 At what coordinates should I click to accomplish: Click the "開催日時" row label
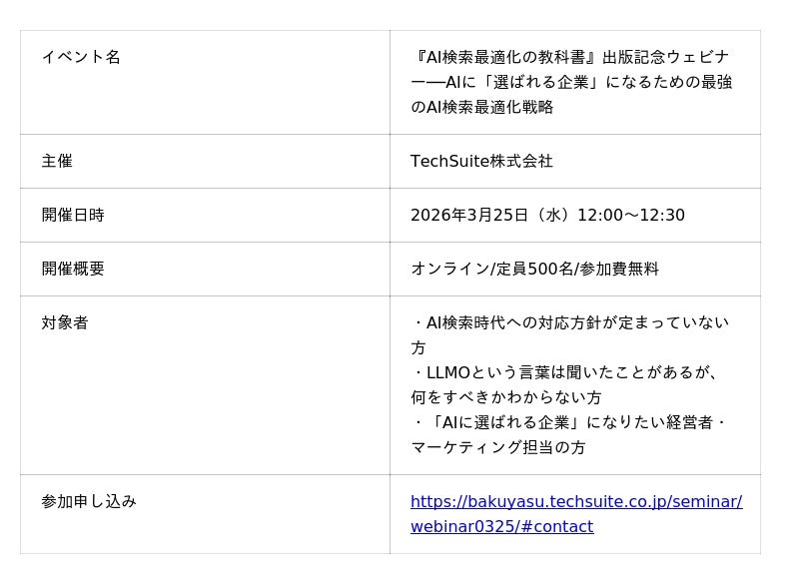pyautogui.click(x=73, y=215)
